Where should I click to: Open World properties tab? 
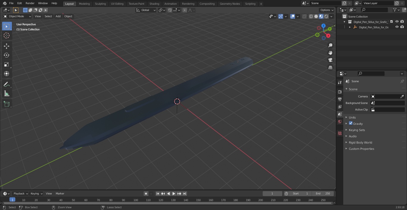(x=340, y=122)
